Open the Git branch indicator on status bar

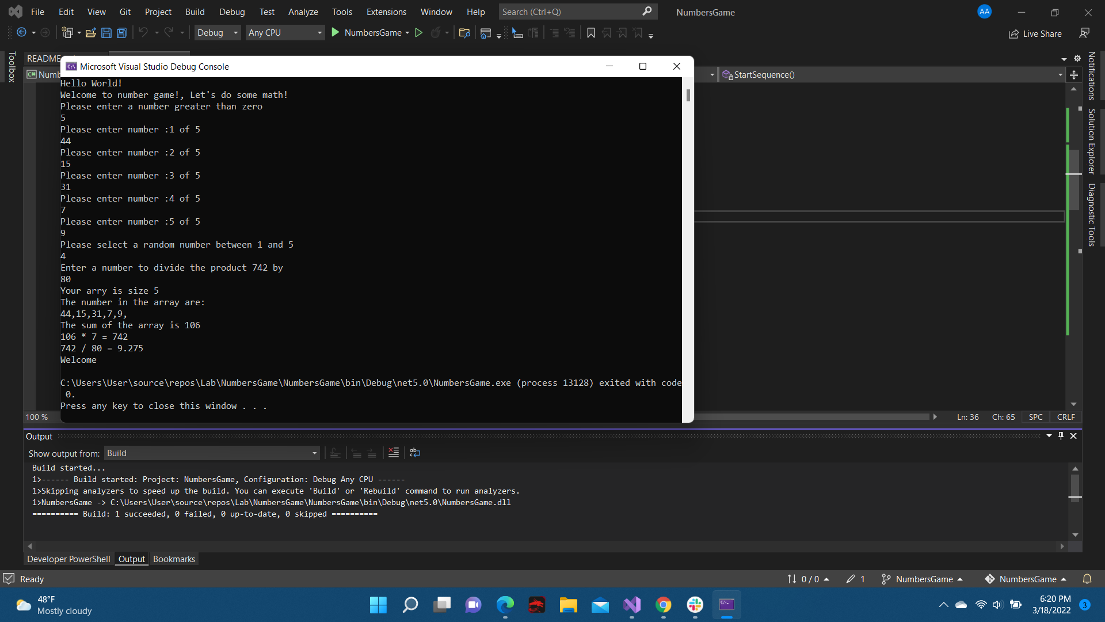tap(921, 579)
